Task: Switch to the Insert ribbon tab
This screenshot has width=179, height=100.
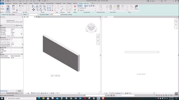Action: 31,4
